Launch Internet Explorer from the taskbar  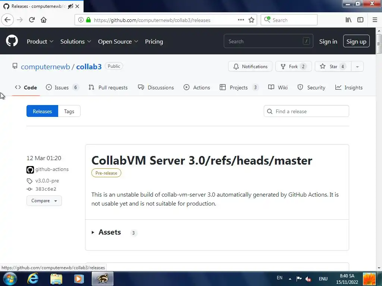click(33, 279)
